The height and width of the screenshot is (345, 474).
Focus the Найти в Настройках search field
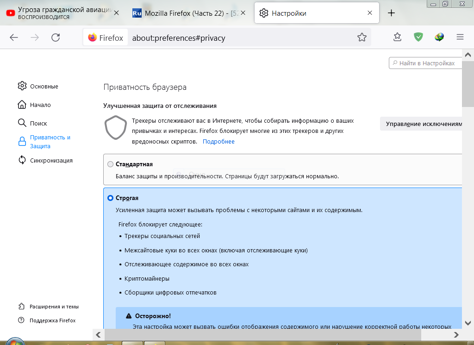(425, 63)
